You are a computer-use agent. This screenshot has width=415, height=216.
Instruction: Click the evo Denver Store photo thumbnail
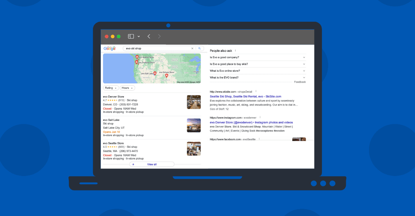point(194,102)
